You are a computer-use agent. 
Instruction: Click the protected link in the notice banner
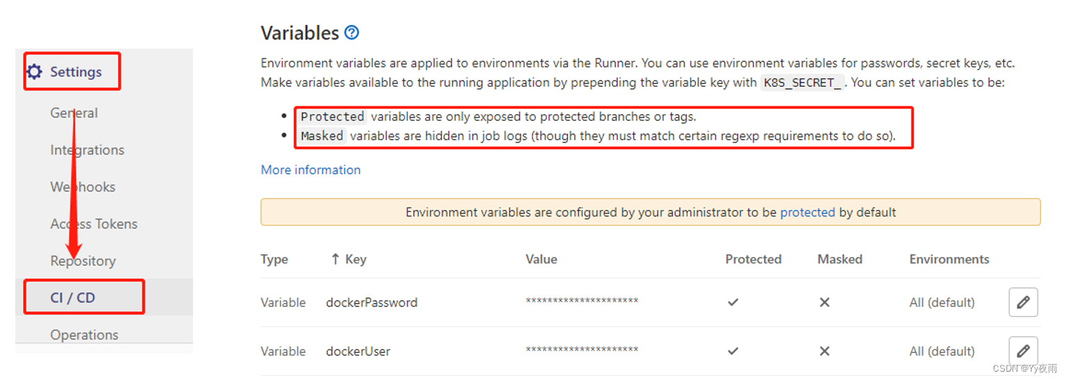pos(808,212)
